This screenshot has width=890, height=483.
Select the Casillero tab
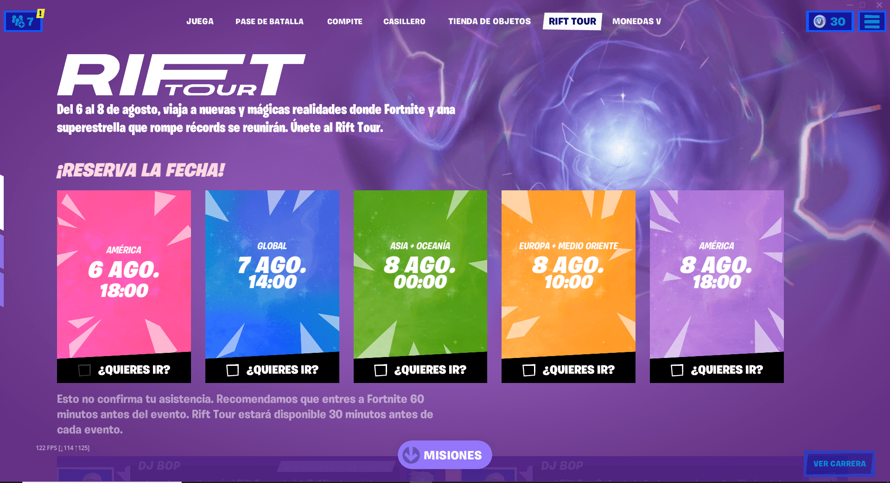pos(404,21)
